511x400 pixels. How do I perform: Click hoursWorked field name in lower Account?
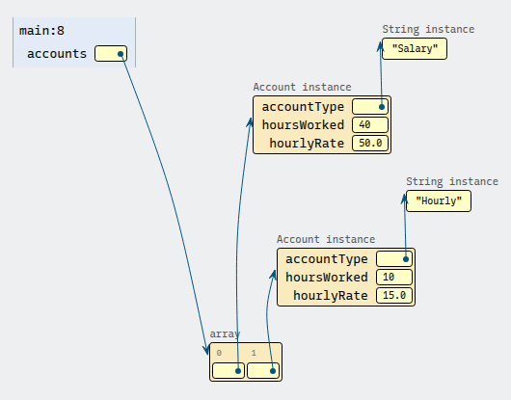327,278
